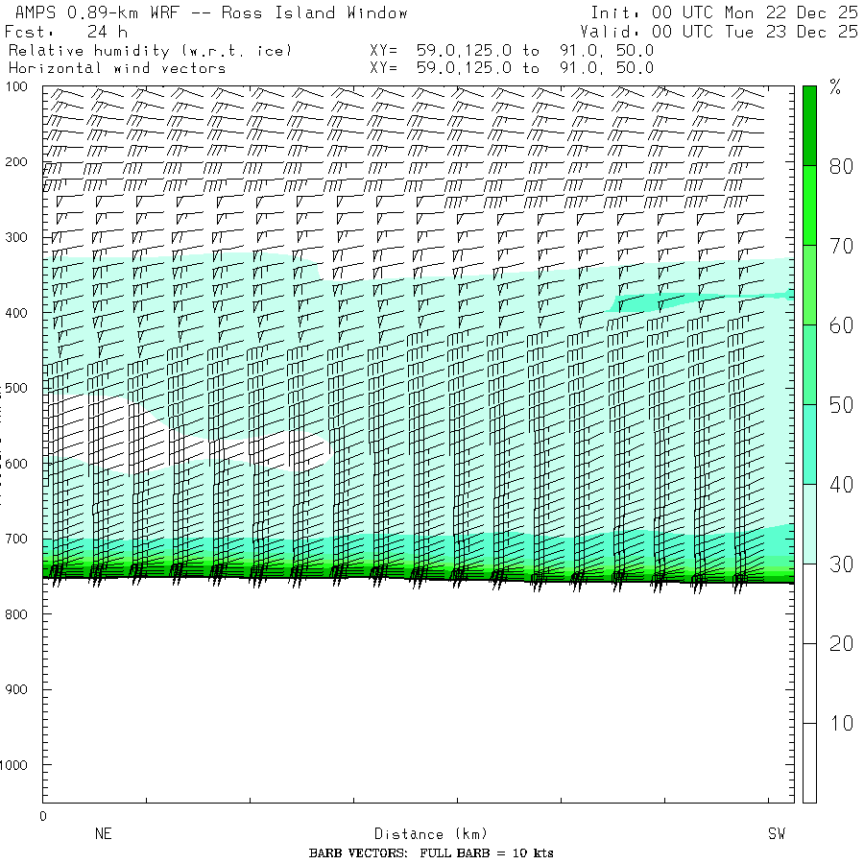Click the 100 pressure axis label

(x=16, y=86)
